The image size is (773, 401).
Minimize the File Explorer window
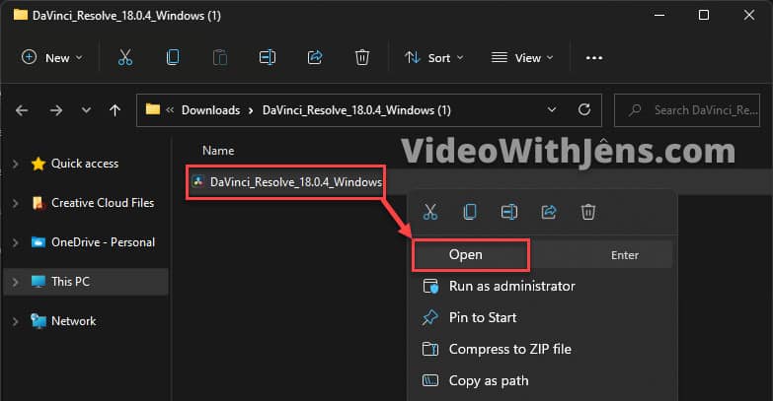658,15
